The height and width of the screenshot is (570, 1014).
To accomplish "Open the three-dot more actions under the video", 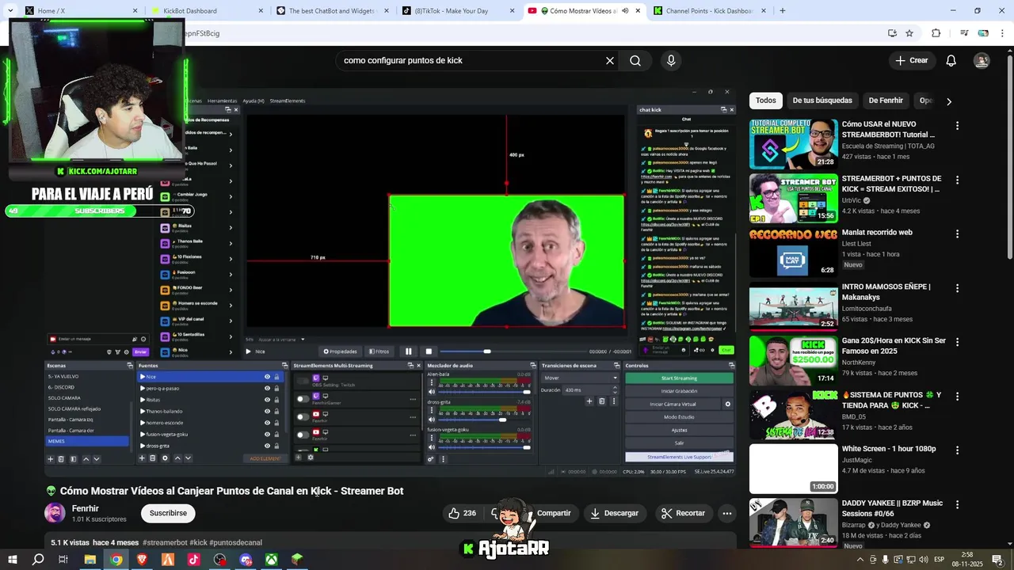I will pos(726,513).
